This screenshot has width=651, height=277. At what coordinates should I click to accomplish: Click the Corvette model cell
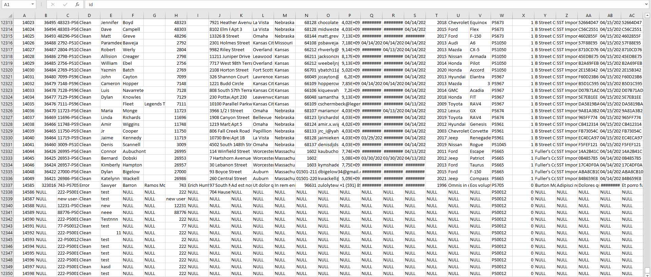pyautogui.click(x=480, y=131)
